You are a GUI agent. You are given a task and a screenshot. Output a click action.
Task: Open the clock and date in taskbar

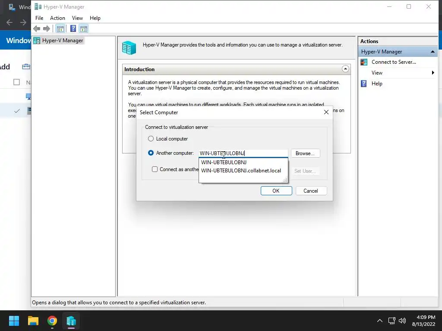click(x=423, y=321)
